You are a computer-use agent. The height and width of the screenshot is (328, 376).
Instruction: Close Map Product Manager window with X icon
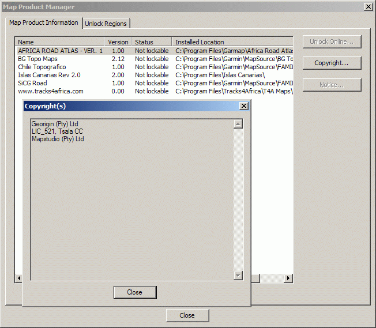click(368, 7)
